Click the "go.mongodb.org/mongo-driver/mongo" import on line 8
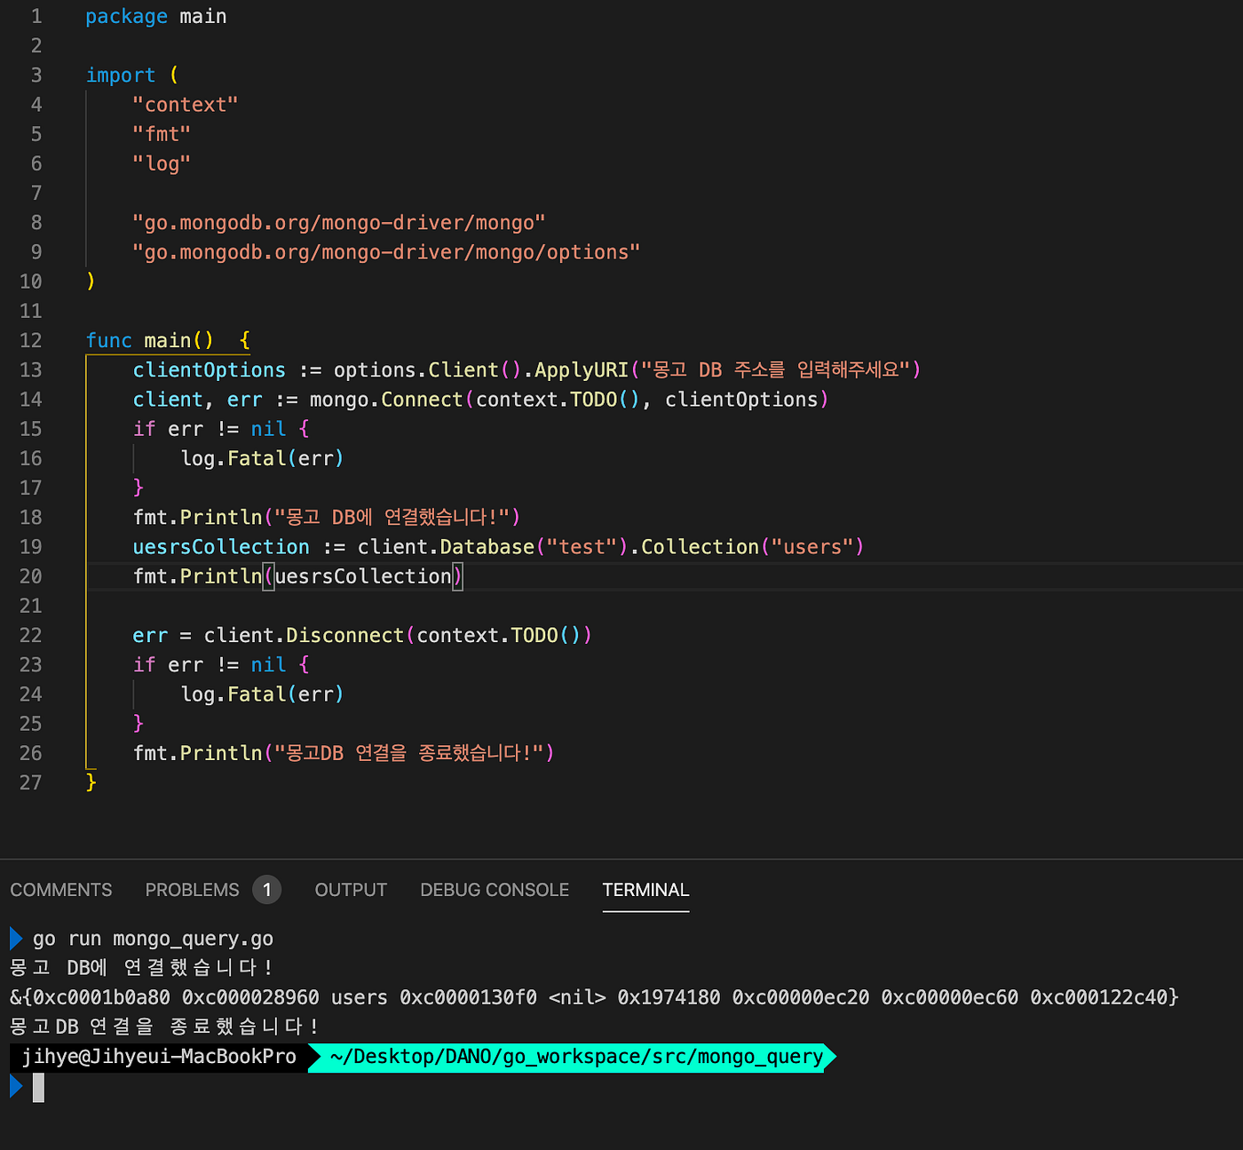 pos(339,222)
